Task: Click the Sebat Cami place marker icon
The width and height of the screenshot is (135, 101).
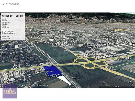Action: [36, 83]
